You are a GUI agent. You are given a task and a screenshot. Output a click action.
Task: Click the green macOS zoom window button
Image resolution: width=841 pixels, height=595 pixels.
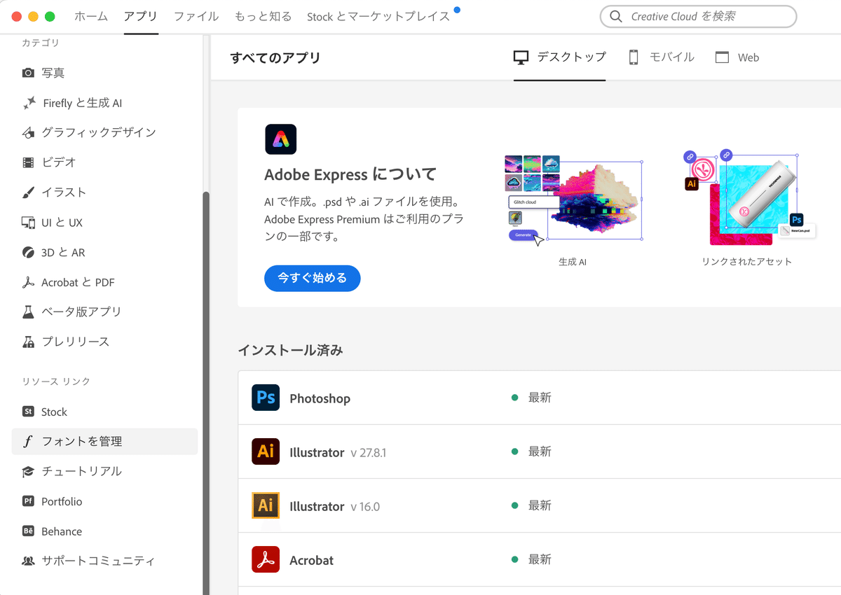[50, 17]
